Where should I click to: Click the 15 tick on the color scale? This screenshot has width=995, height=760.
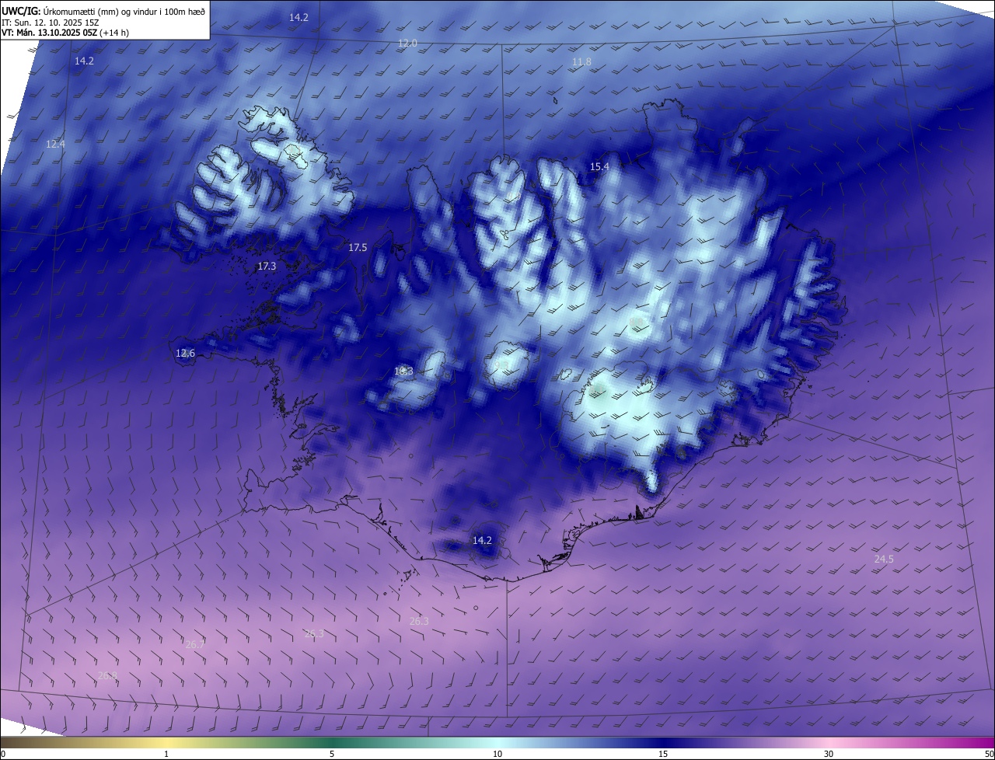point(663,754)
